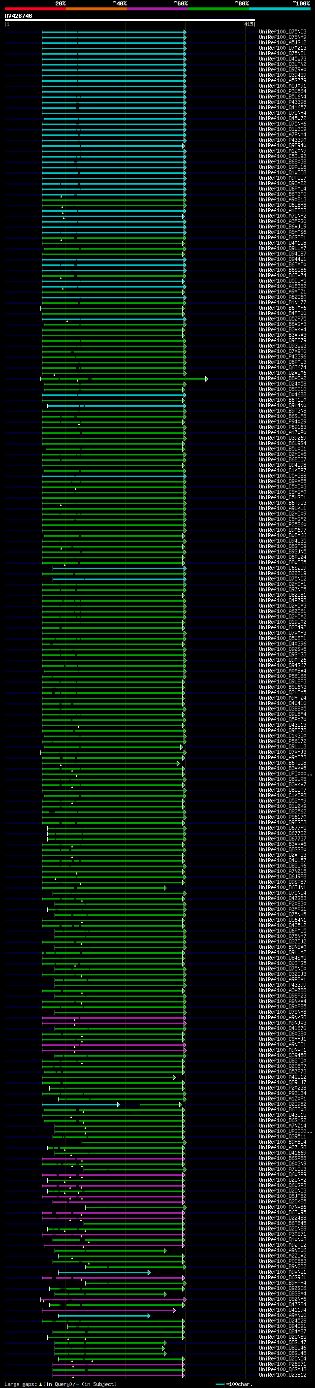Select hit UniRef100_P25860

(283, 525)
